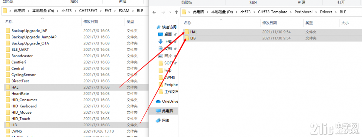Click the HAL folder icon in right window
The image size is (362, 137).
tap(187, 32)
